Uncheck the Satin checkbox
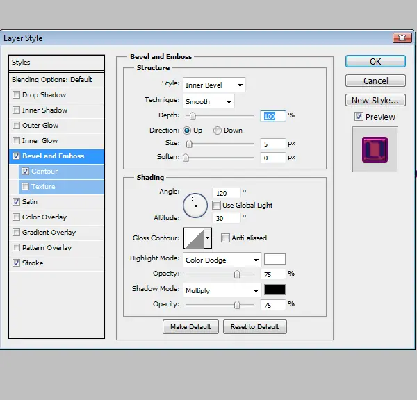 pos(16,202)
